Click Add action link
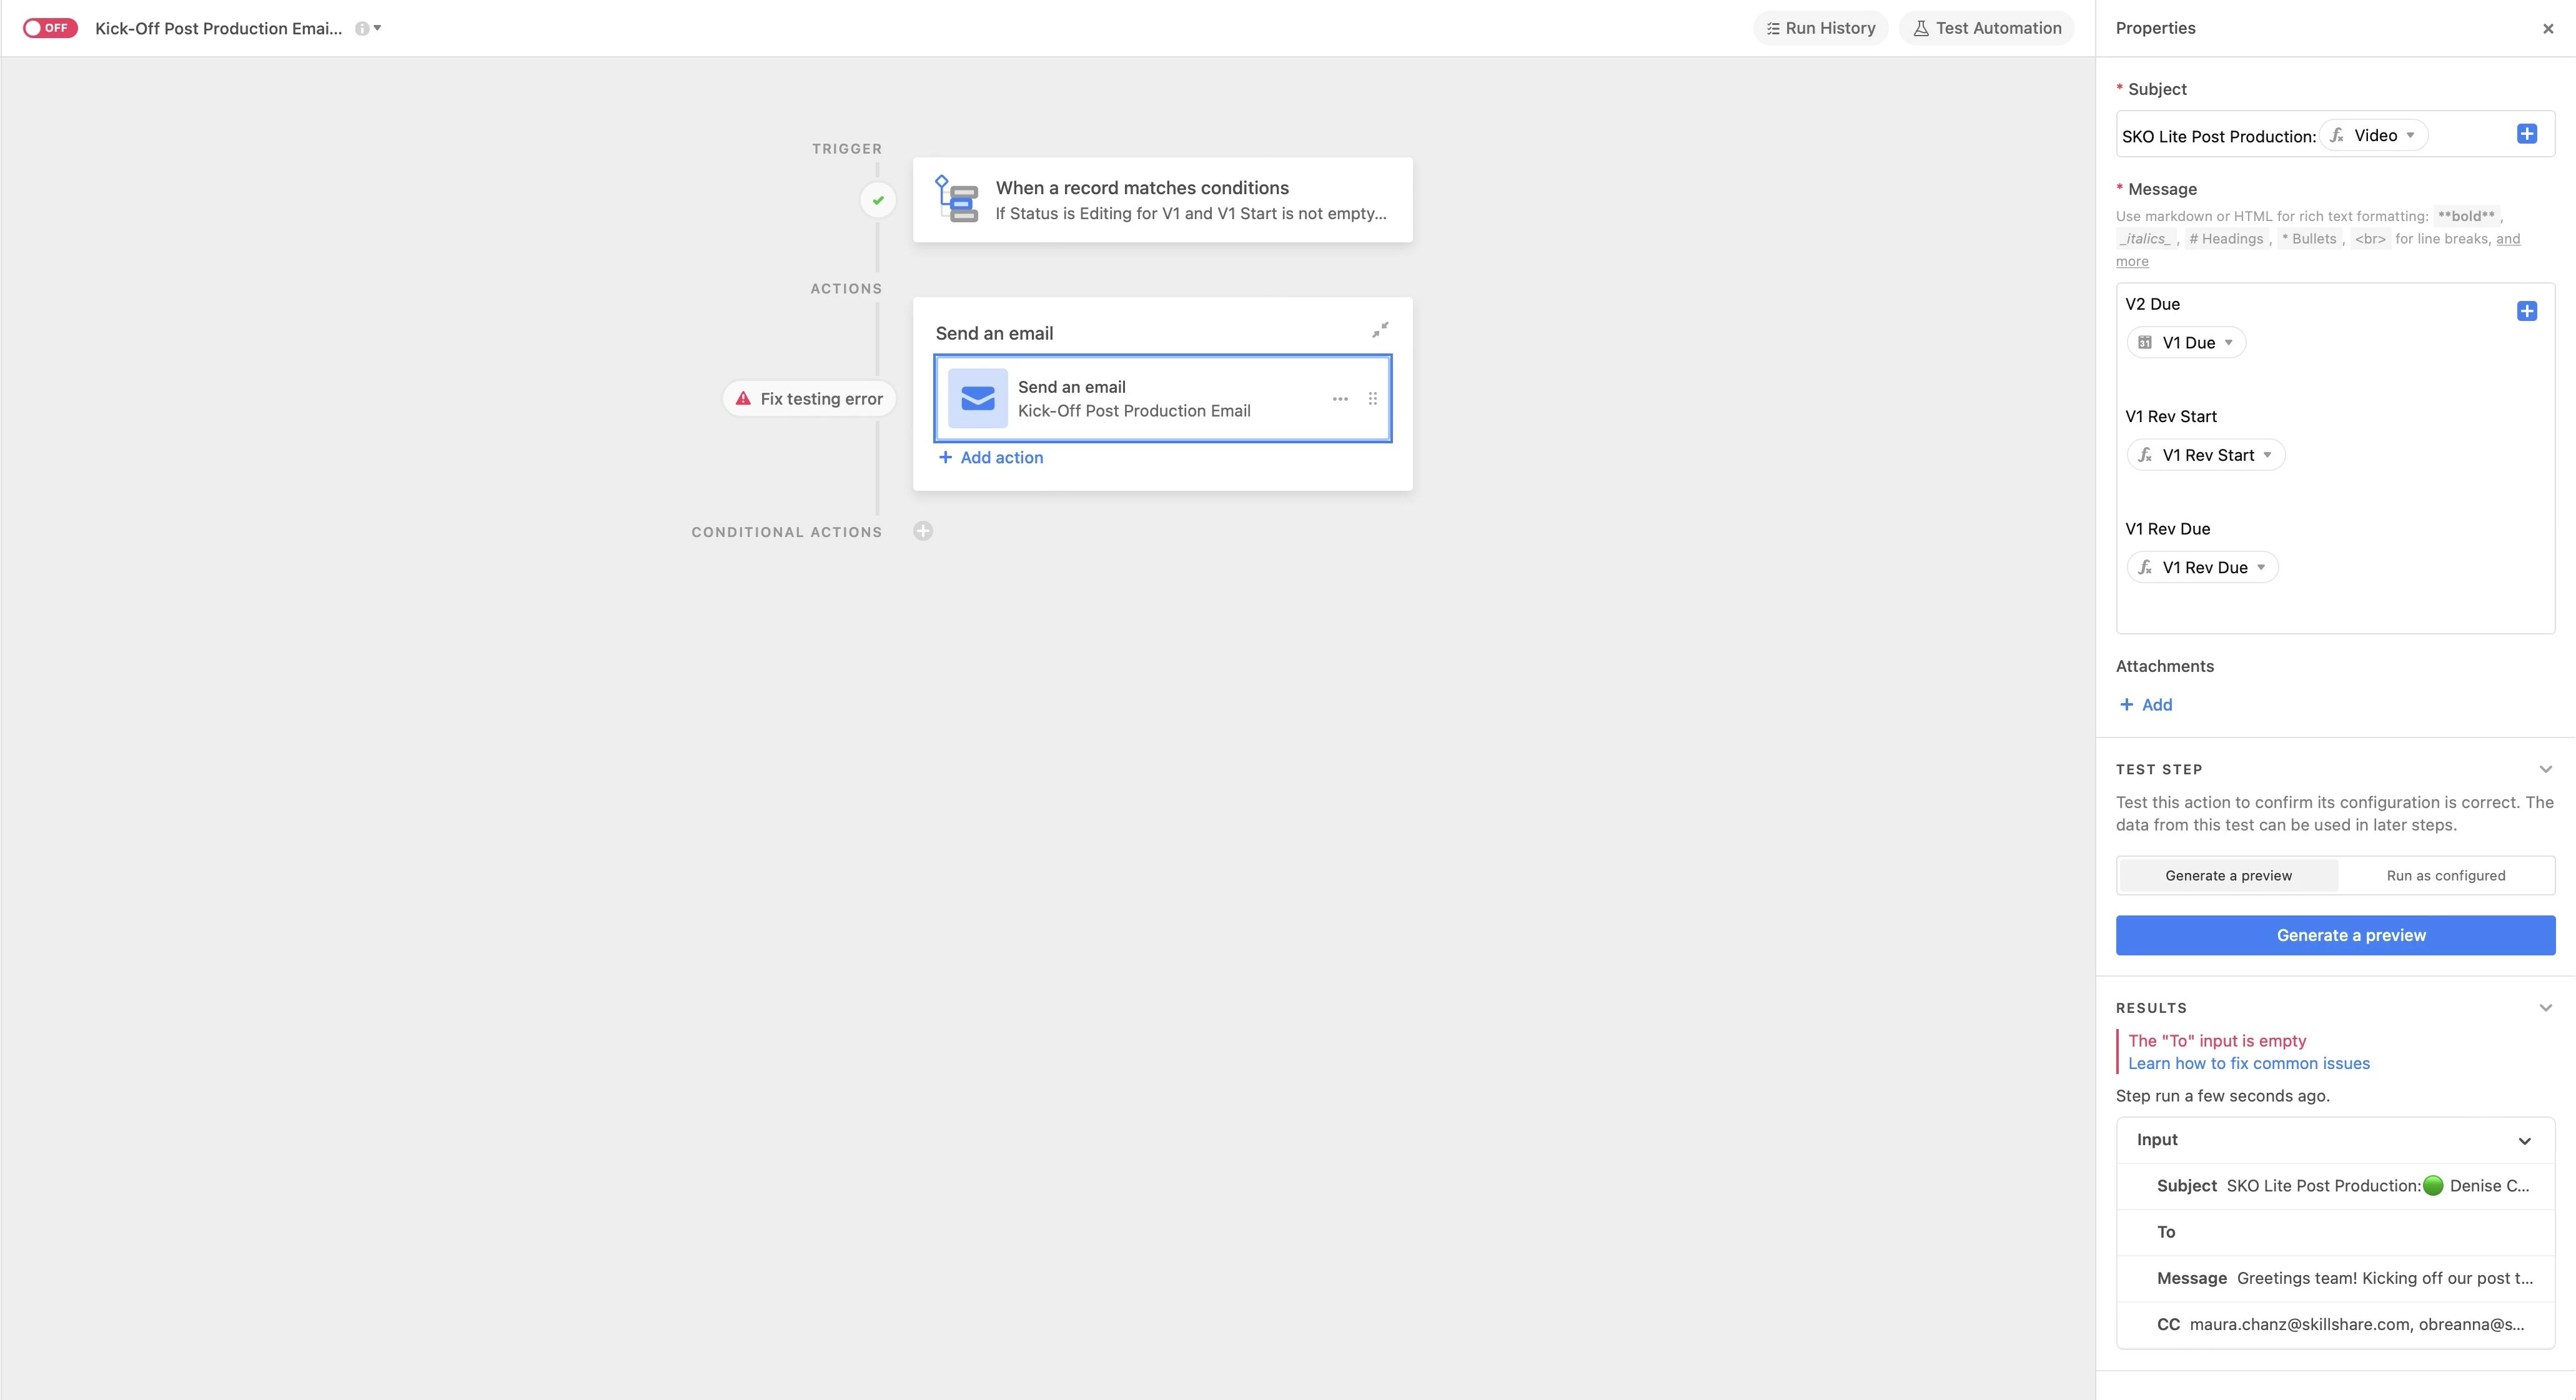Viewport: 2576px width, 1400px height. 990,457
